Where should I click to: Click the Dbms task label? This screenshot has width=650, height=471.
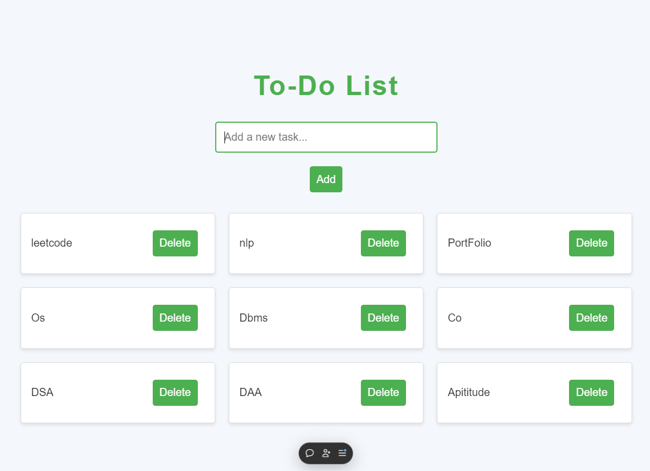point(253,318)
